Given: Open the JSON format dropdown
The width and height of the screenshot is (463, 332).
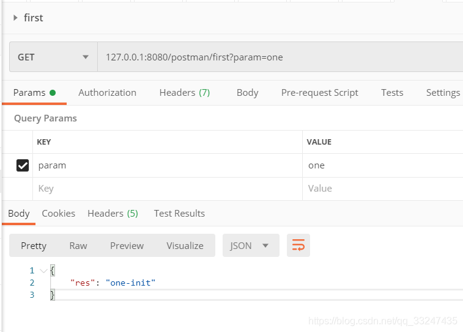Looking at the screenshot, I should coord(251,245).
